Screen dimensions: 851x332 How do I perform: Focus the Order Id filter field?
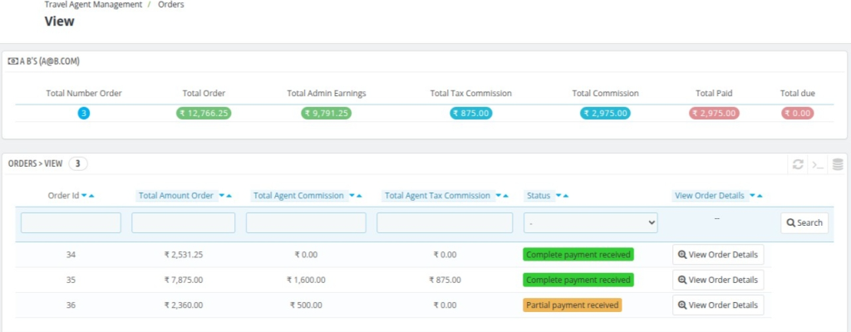click(71, 223)
